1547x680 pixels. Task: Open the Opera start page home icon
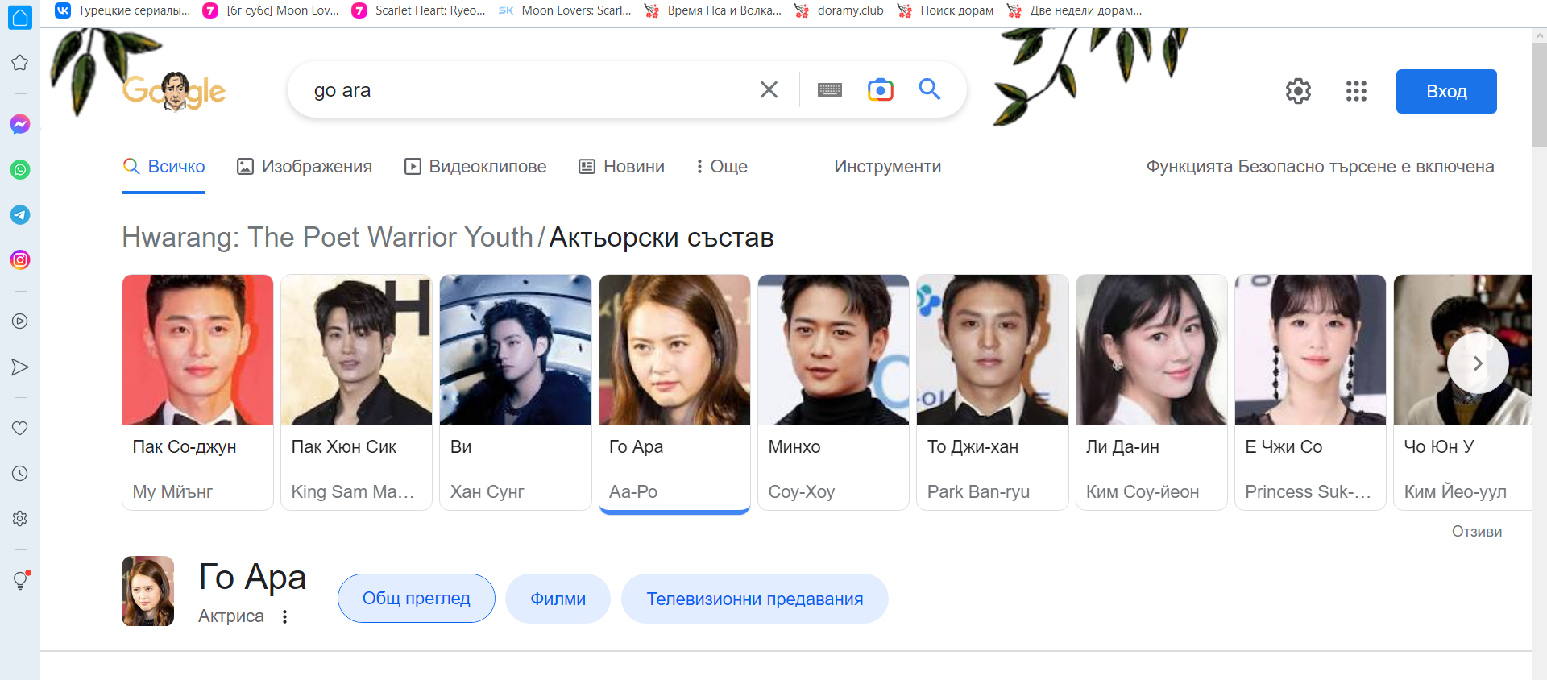(19, 17)
